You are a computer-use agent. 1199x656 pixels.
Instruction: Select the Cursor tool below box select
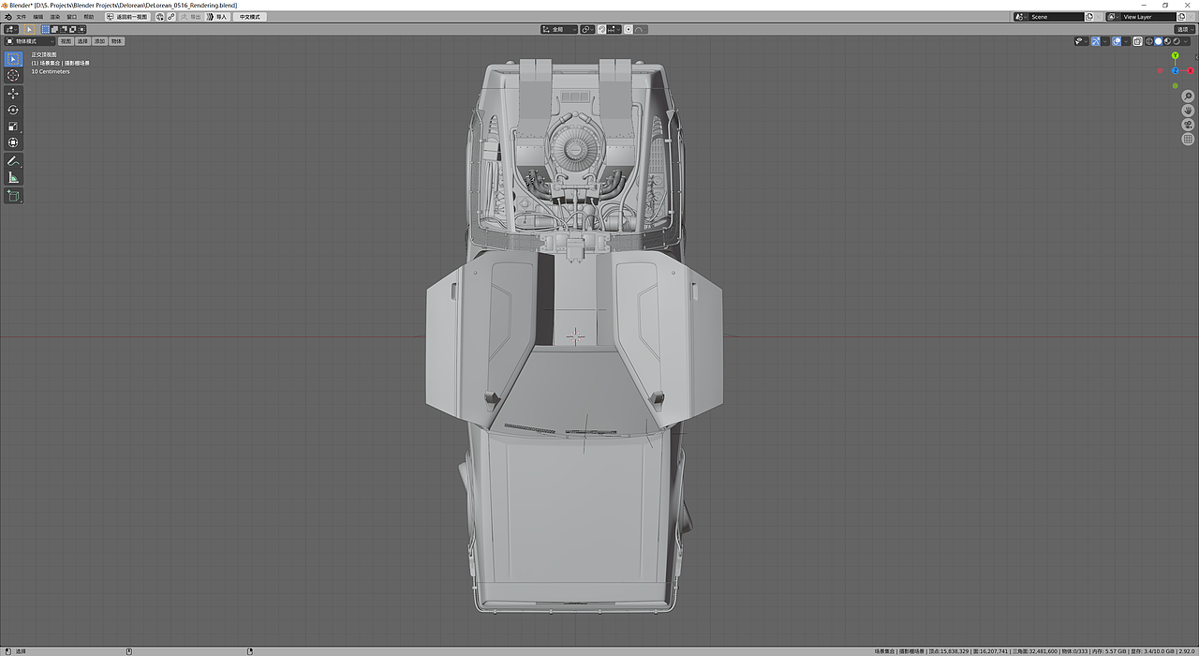12,75
